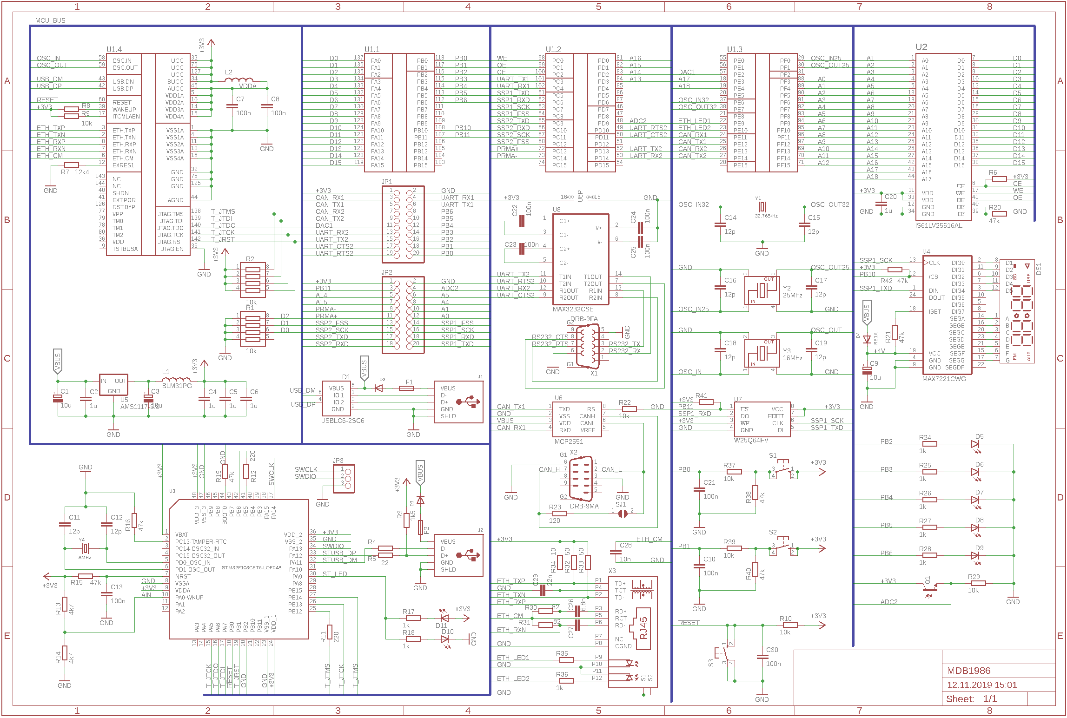
Task: Click the ETH_LED1 label near R35
Action: click(x=513, y=658)
